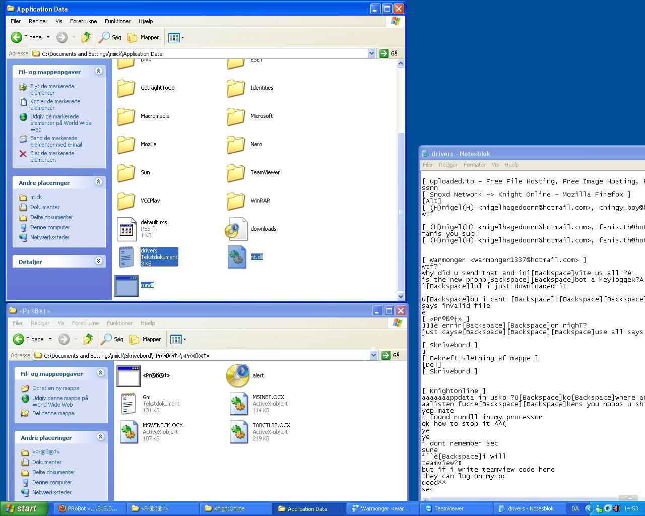
Task: Click Up folder icon in «Pr®ß®†» window toolbar
Action: click(x=88, y=339)
